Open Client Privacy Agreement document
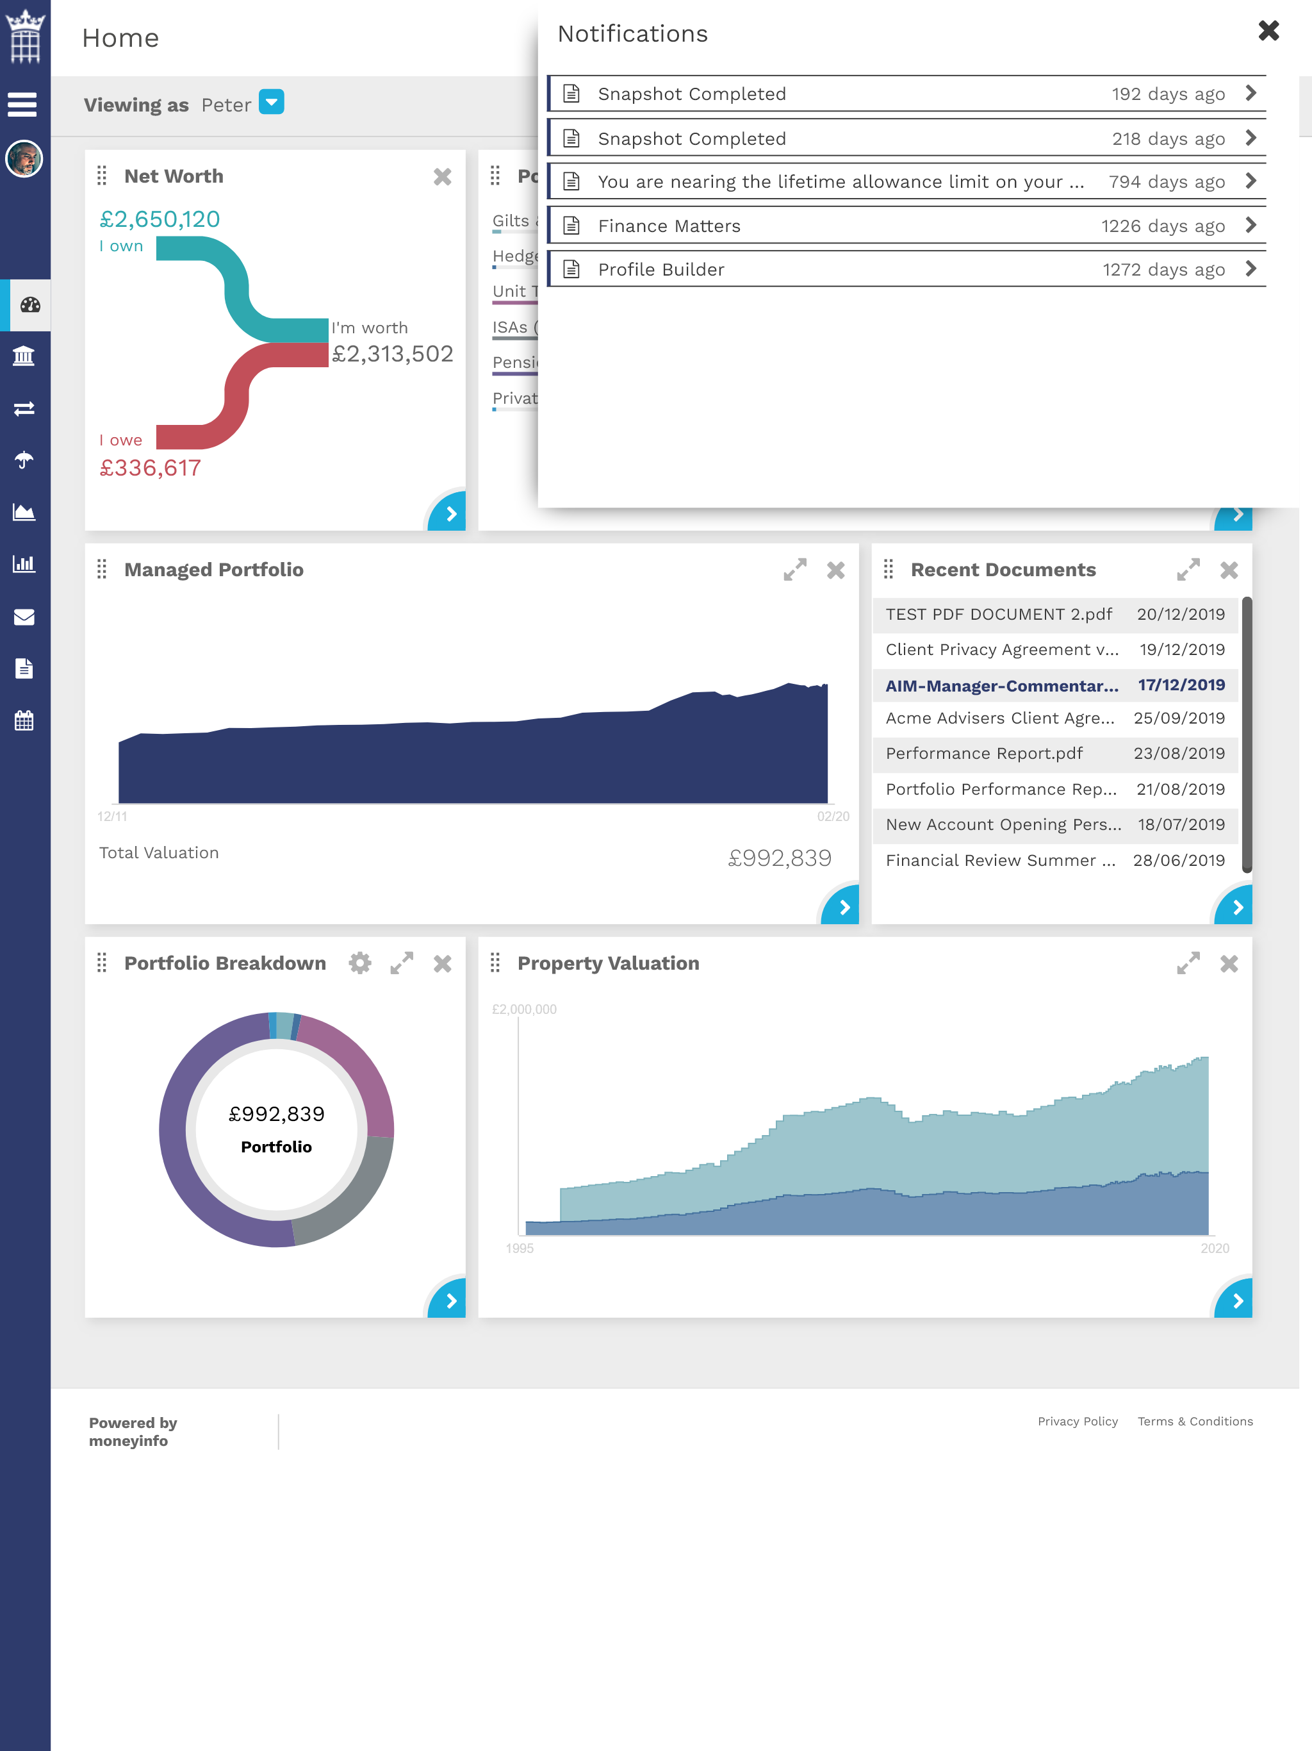Image resolution: width=1312 pixels, height=1751 pixels. 1055,650
